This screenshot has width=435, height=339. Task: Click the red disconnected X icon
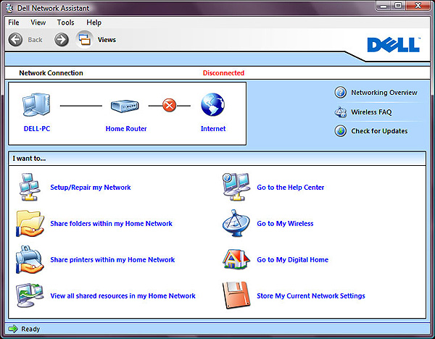[x=169, y=105]
